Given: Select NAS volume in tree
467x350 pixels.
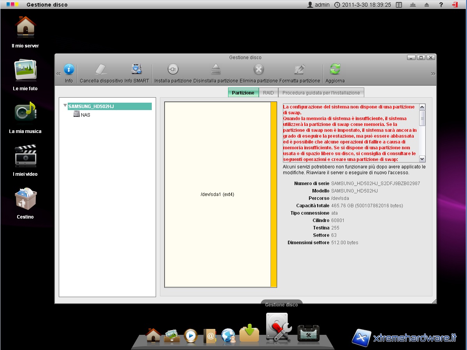Looking at the screenshot, I should [85, 115].
